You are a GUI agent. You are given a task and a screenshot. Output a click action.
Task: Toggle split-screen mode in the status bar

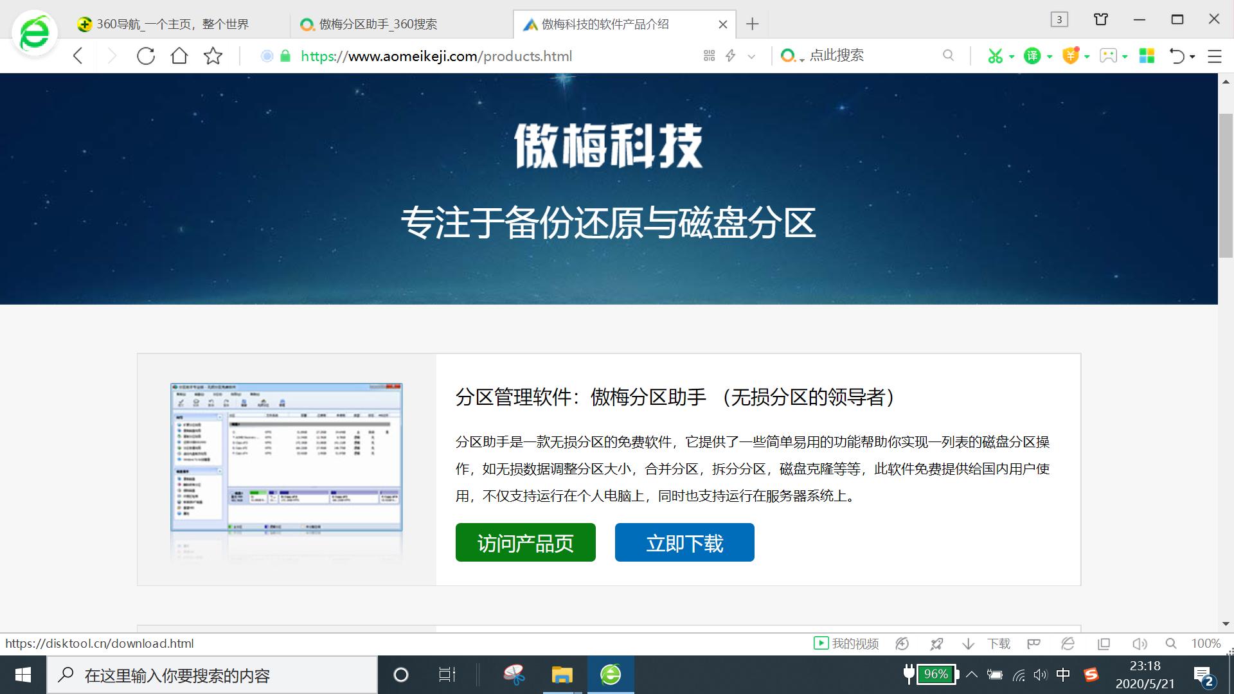pos(1104,643)
